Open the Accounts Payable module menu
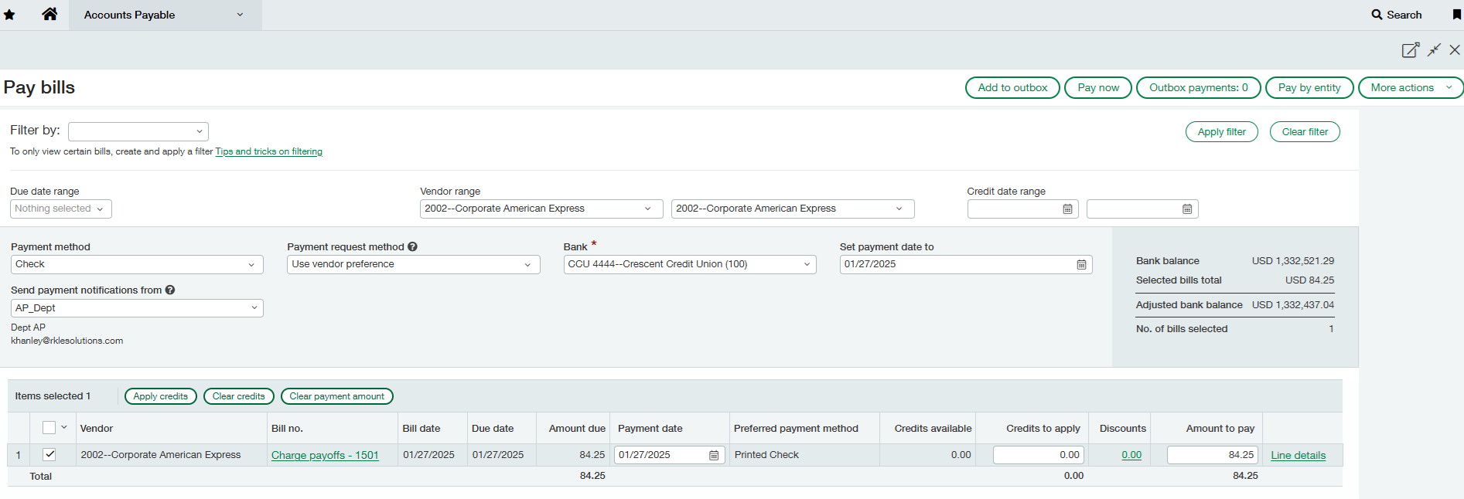 pyautogui.click(x=164, y=15)
